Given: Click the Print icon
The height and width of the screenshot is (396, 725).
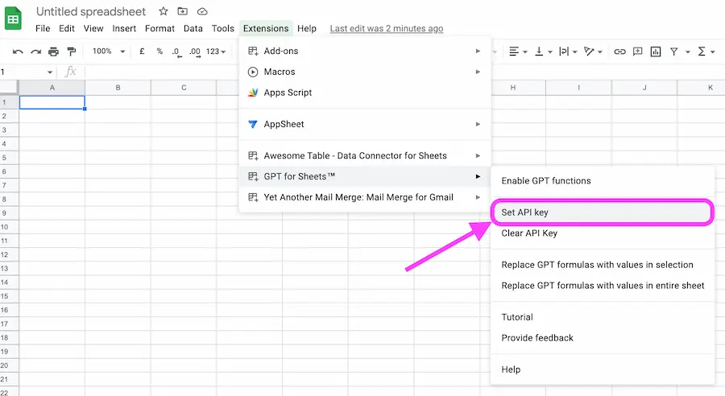Looking at the screenshot, I should point(53,52).
